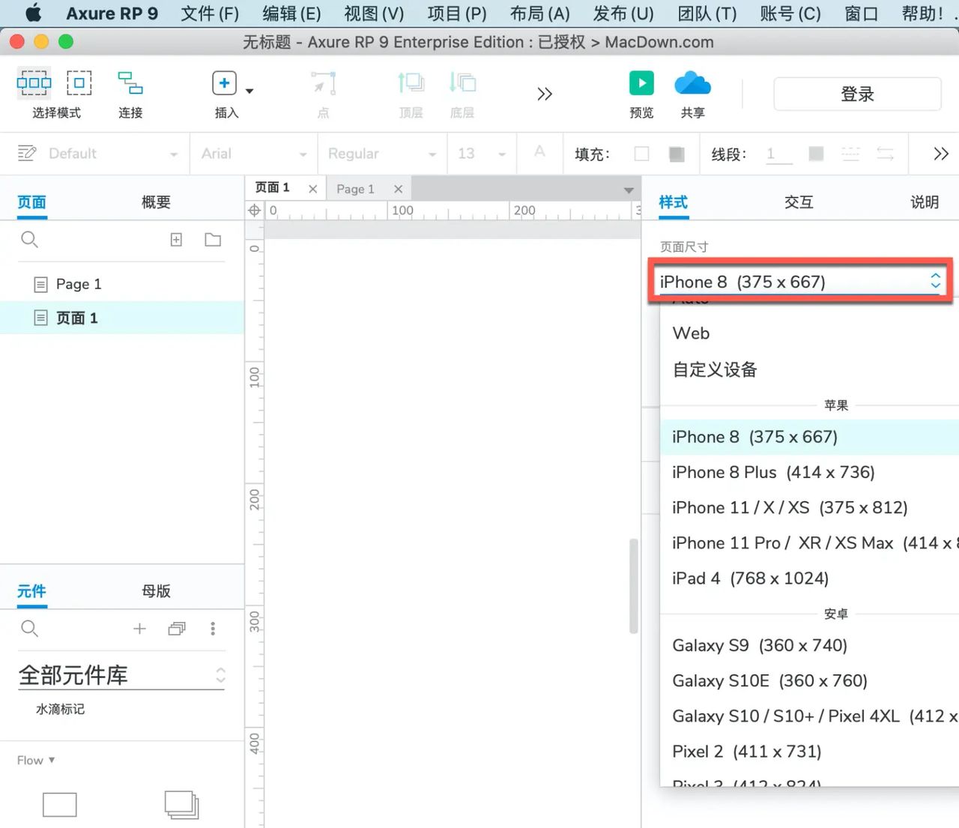Select Page 1 in the pages tree
Viewport: 959px width, 828px height.
coord(122,284)
